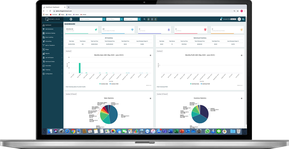Select Dashboard in the sidebar
289x149 pixels.
coord(48,25)
